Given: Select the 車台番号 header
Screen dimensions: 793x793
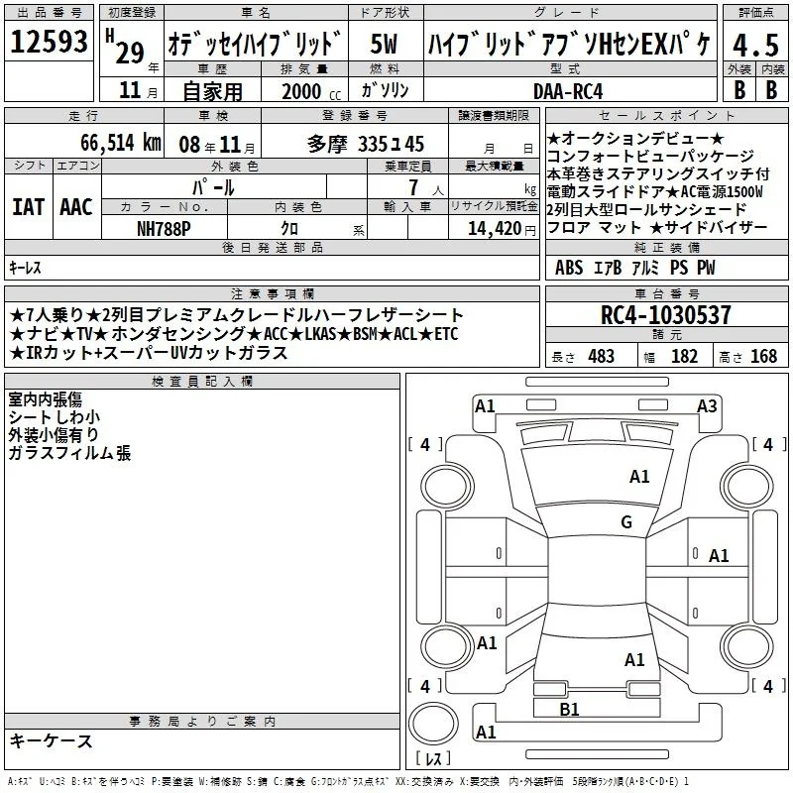Looking at the screenshot, I should [x=666, y=293].
